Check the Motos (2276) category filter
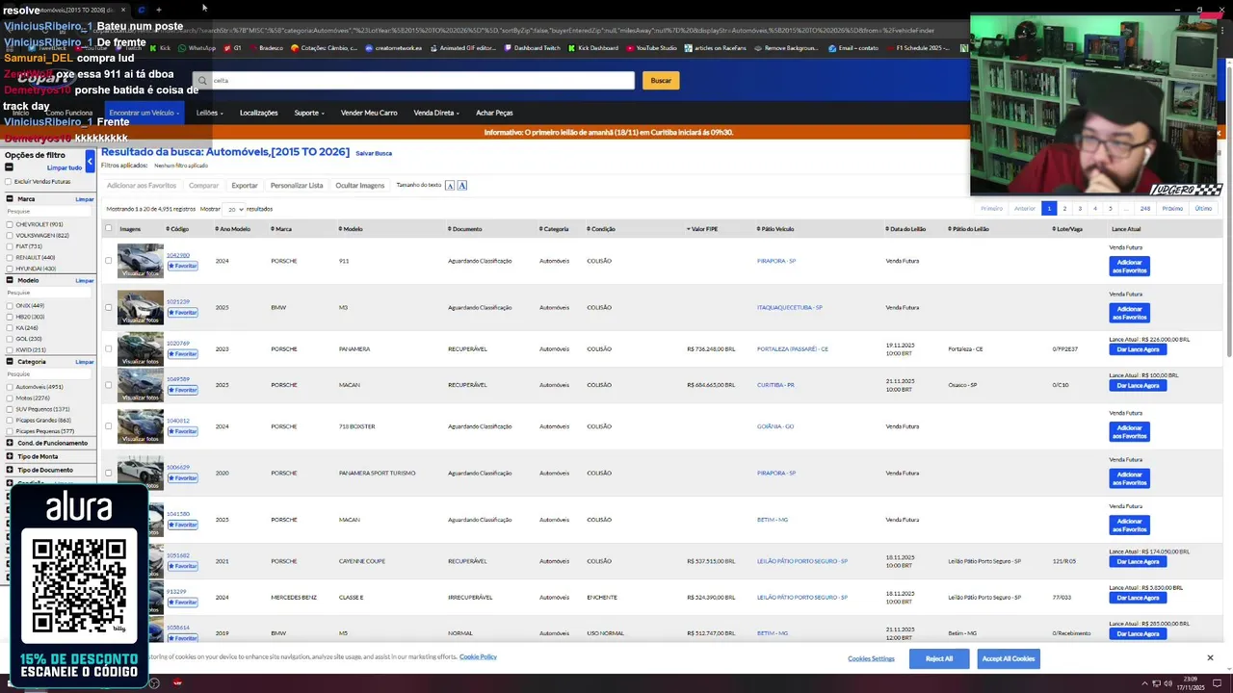Image resolution: width=1233 pixels, height=693 pixels. coord(10,398)
